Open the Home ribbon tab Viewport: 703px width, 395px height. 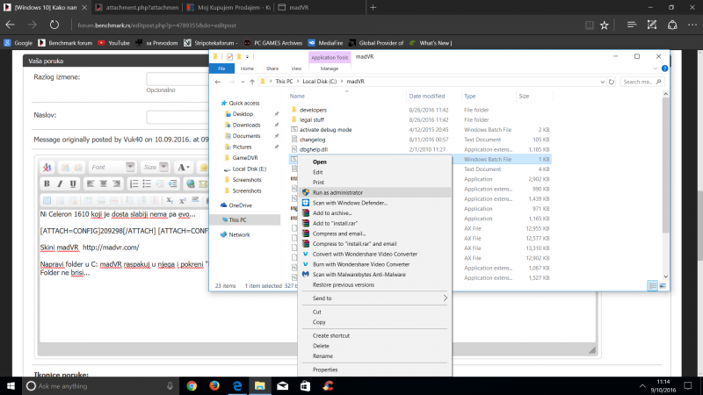click(x=247, y=68)
